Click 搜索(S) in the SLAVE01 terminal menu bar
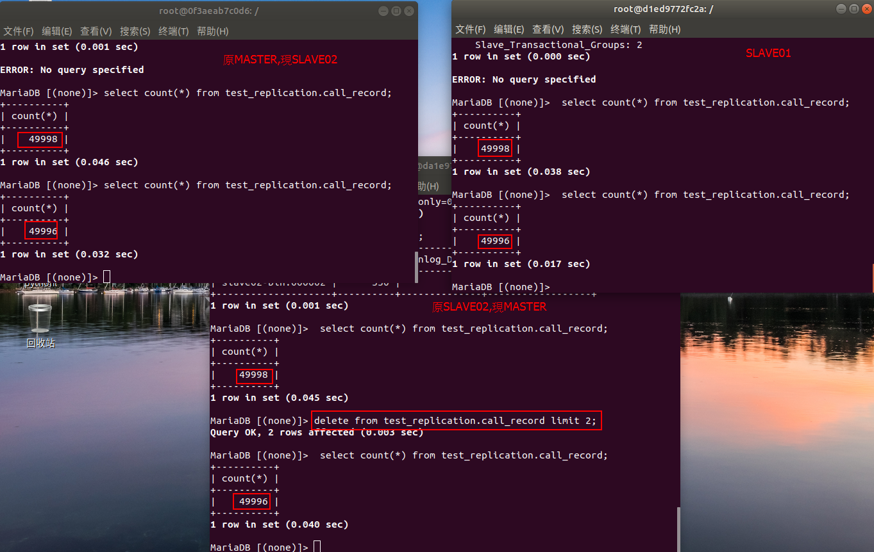 tap(587, 29)
